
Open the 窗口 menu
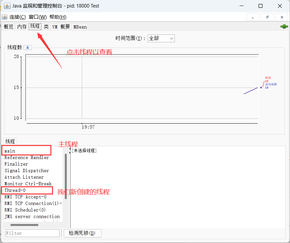click(x=38, y=17)
